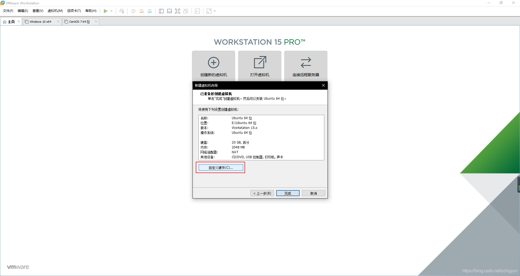Close the 新建虚拟机向导 dialog with X
Image resolution: width=520 pixels, height=276 pixels.
click(x=323, y=85)
